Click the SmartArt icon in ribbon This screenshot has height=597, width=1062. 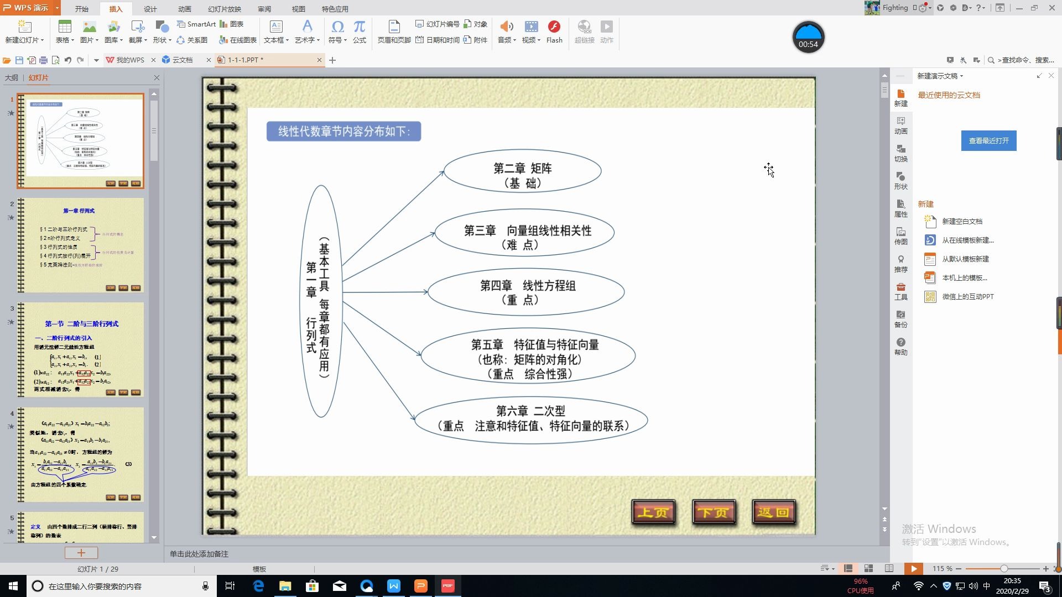coord(181,24)
